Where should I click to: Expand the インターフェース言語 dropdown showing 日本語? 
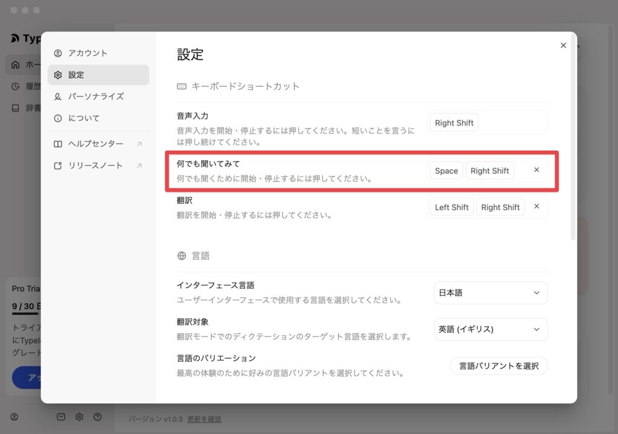pyautogui.click(x=491, y=293)
